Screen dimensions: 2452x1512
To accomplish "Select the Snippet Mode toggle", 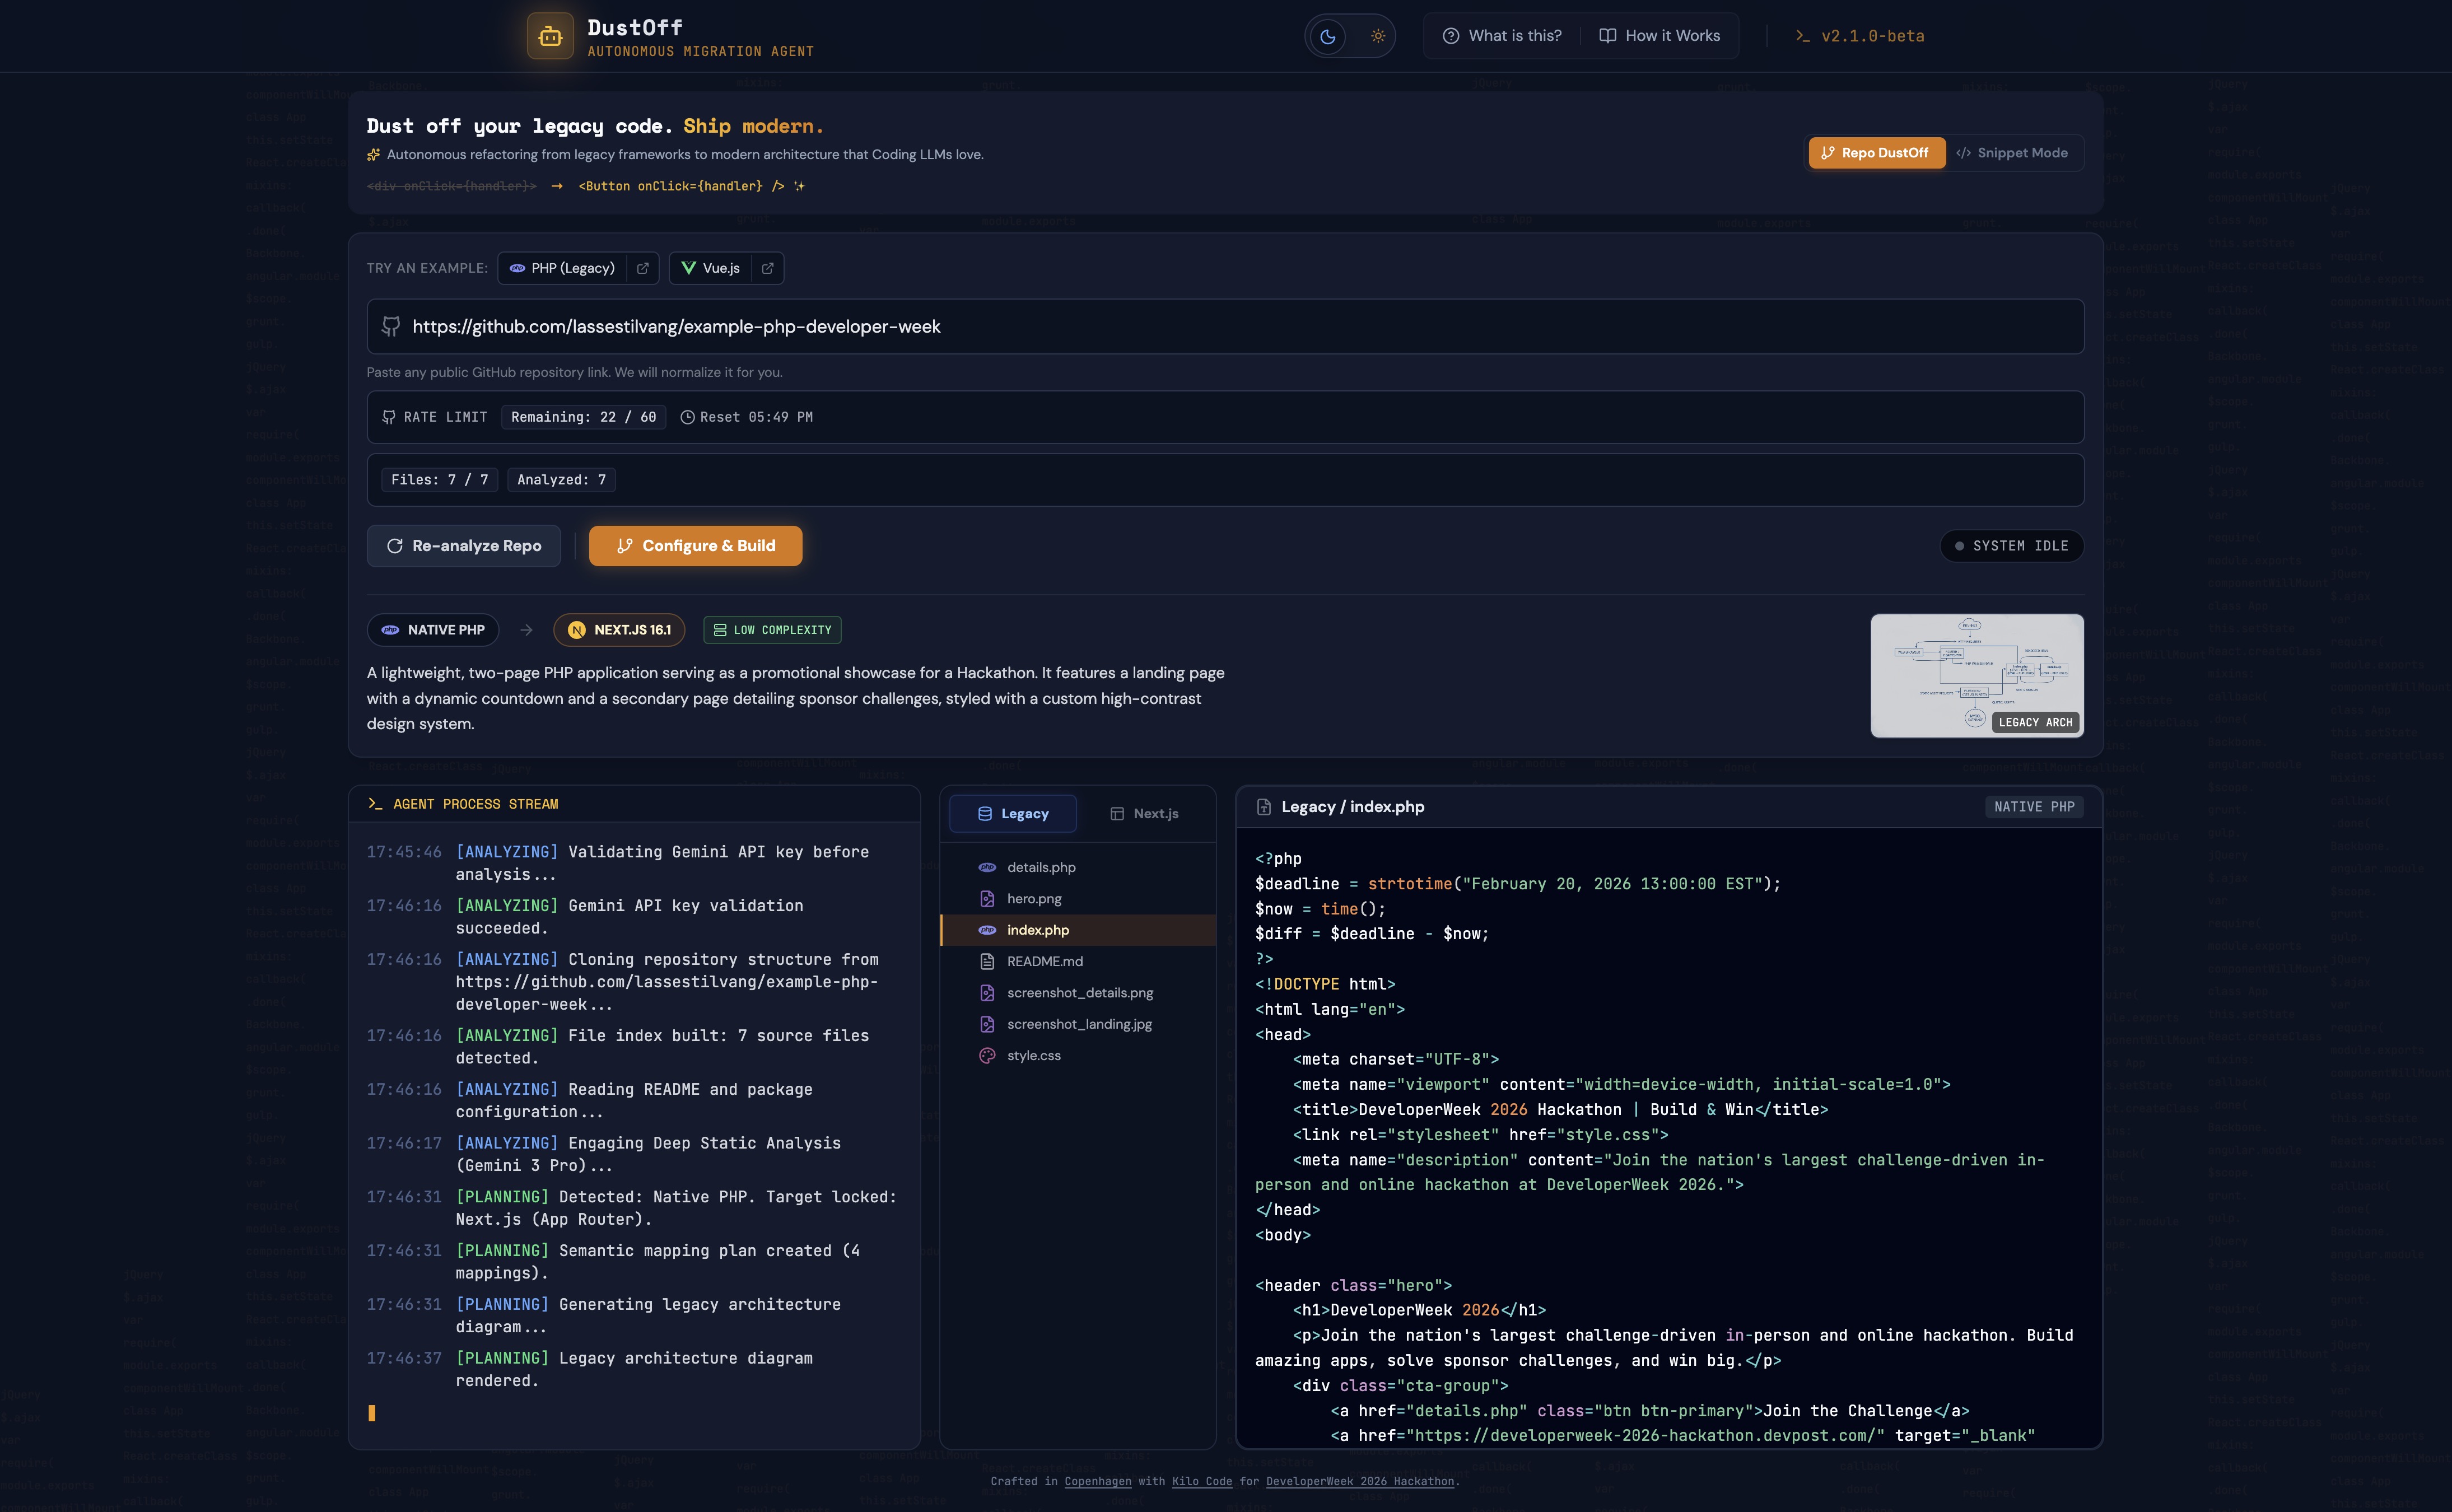I will pos(2012,153).
